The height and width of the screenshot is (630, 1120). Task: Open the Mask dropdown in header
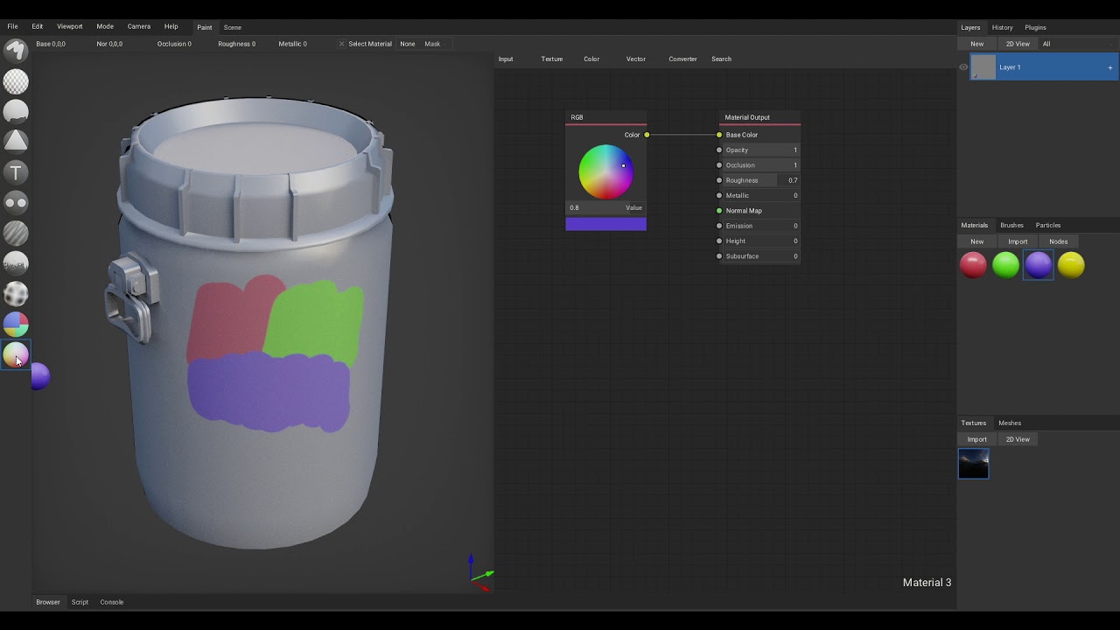(434, 44)
